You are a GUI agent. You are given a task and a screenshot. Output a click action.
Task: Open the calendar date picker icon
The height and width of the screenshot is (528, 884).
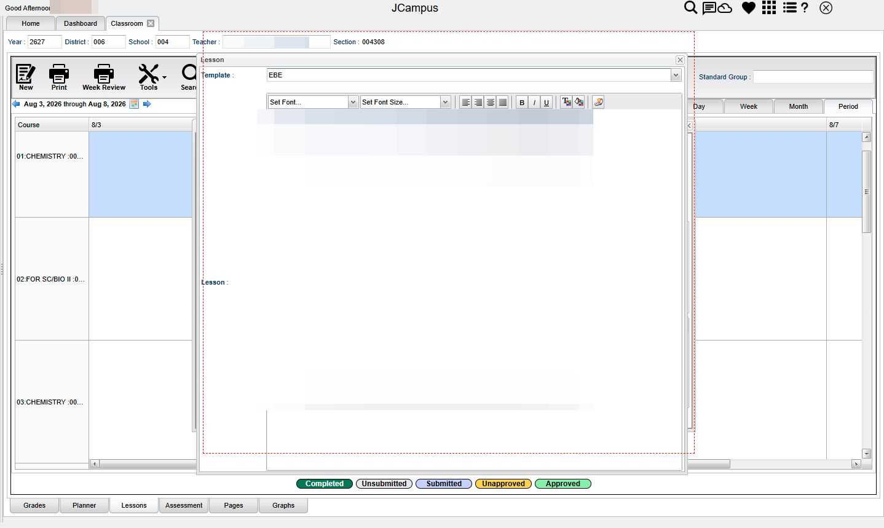(x=134, y=104)
